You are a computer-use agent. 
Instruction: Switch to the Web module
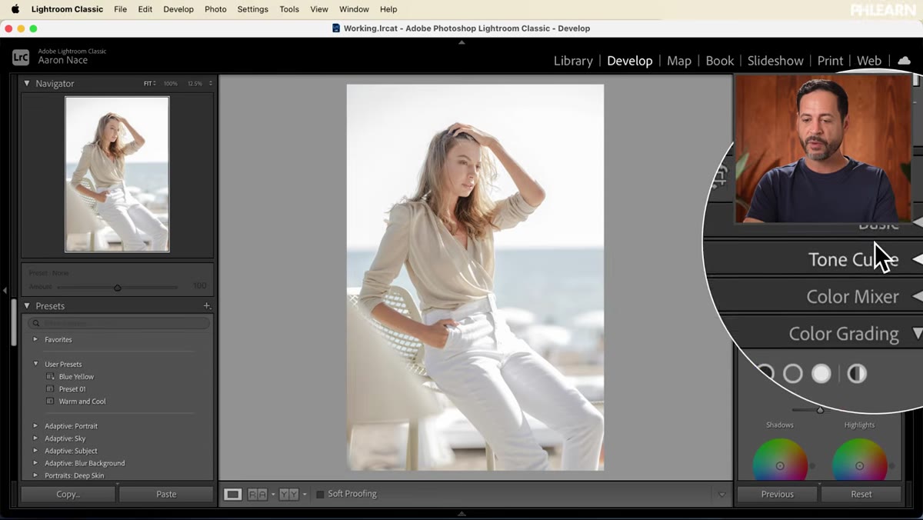pyautogui.click(x=869, y=61)
